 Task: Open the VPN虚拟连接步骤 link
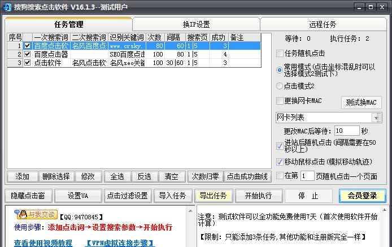(x=120, y=242)
